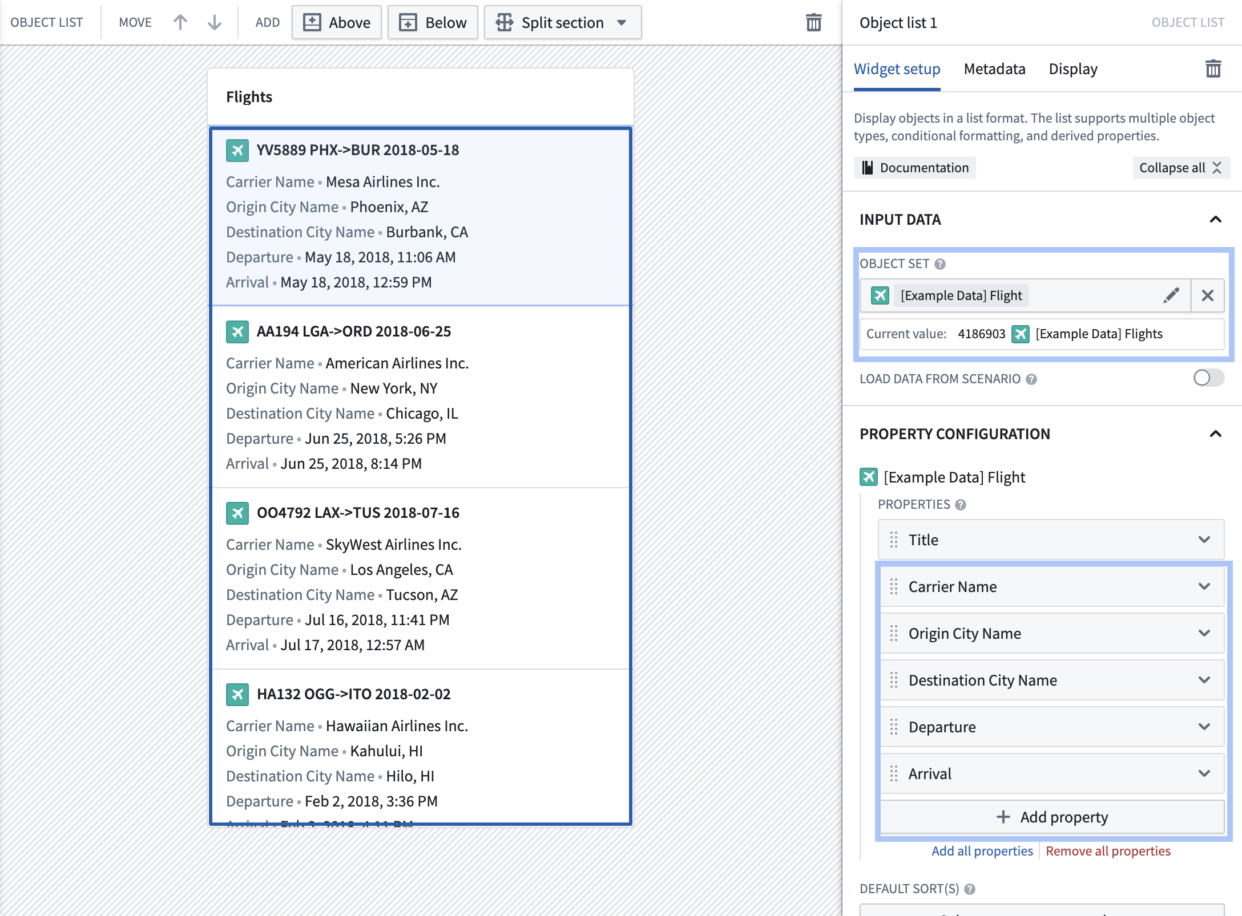Open help icon next to PROPERTIES
1242x916 pixels.
[961, 505]
